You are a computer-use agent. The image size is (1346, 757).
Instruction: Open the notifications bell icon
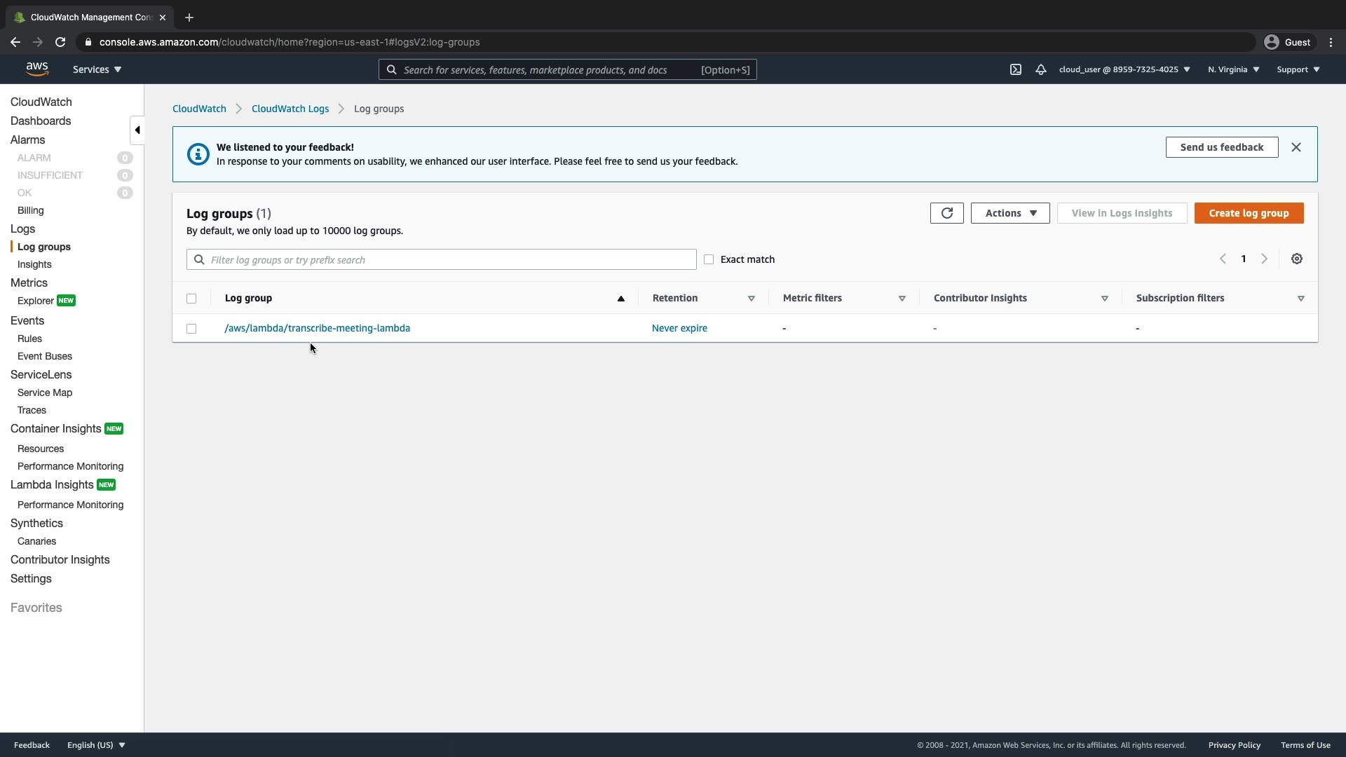[1041, 69]
